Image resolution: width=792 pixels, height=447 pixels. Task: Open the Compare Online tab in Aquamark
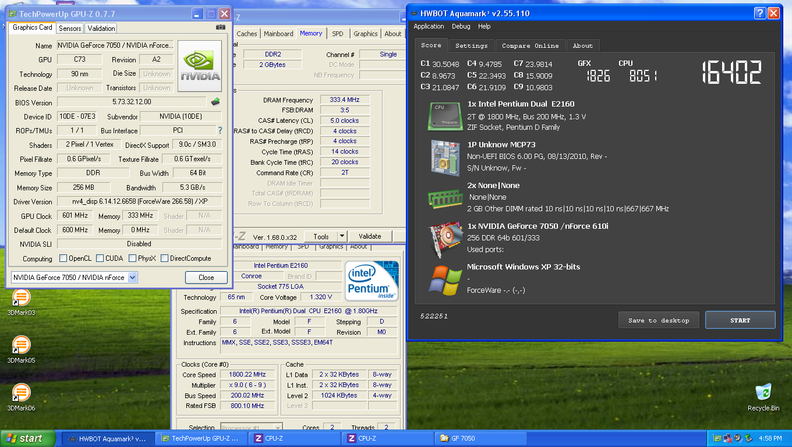[x=530, y=45]
